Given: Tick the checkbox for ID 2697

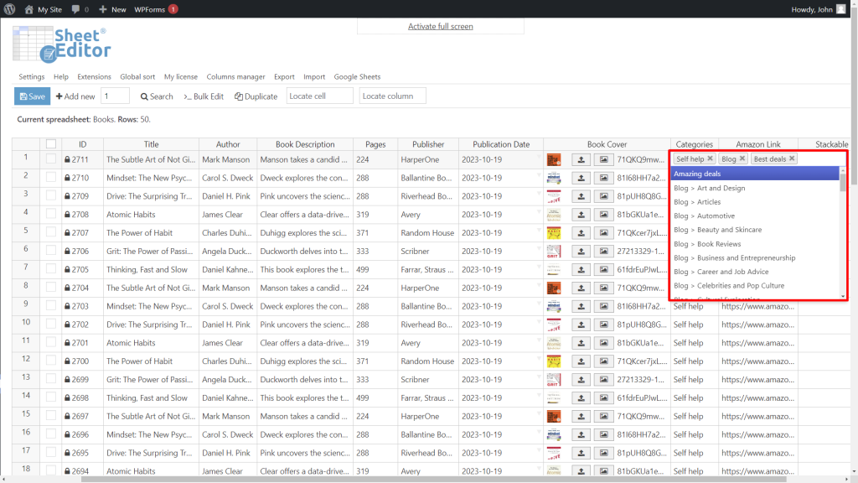Looking at the screenshot, I should 51,416.
